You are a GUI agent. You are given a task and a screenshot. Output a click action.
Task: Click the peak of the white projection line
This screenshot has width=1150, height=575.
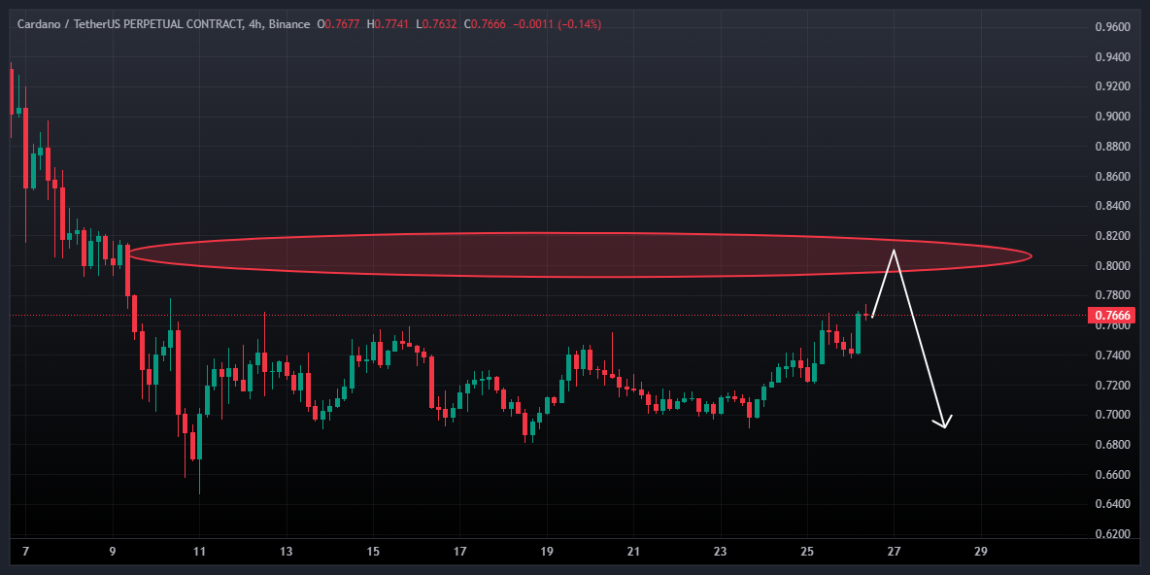(894, 252)
